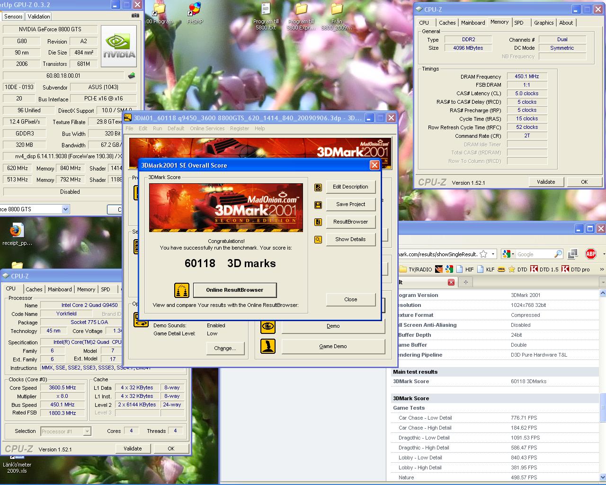606x485 pixels.
Task: Switch to Sensors tab in GPU-Z
Action: pos(13,16)
